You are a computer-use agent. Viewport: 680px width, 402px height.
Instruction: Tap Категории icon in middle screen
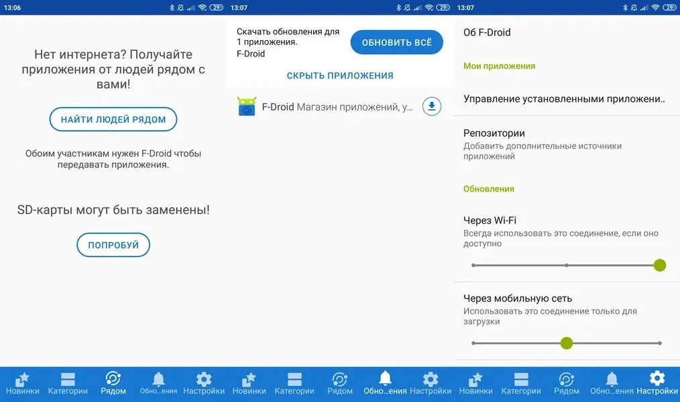[294, 379]
